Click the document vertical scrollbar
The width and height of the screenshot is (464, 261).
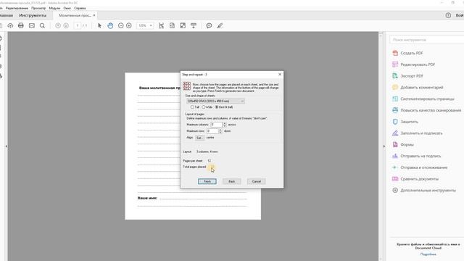tap(381, 146)
